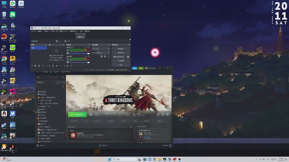Open Store Page tab under play button
Viewport: 289px width, 162px height.
coord(74,121)
